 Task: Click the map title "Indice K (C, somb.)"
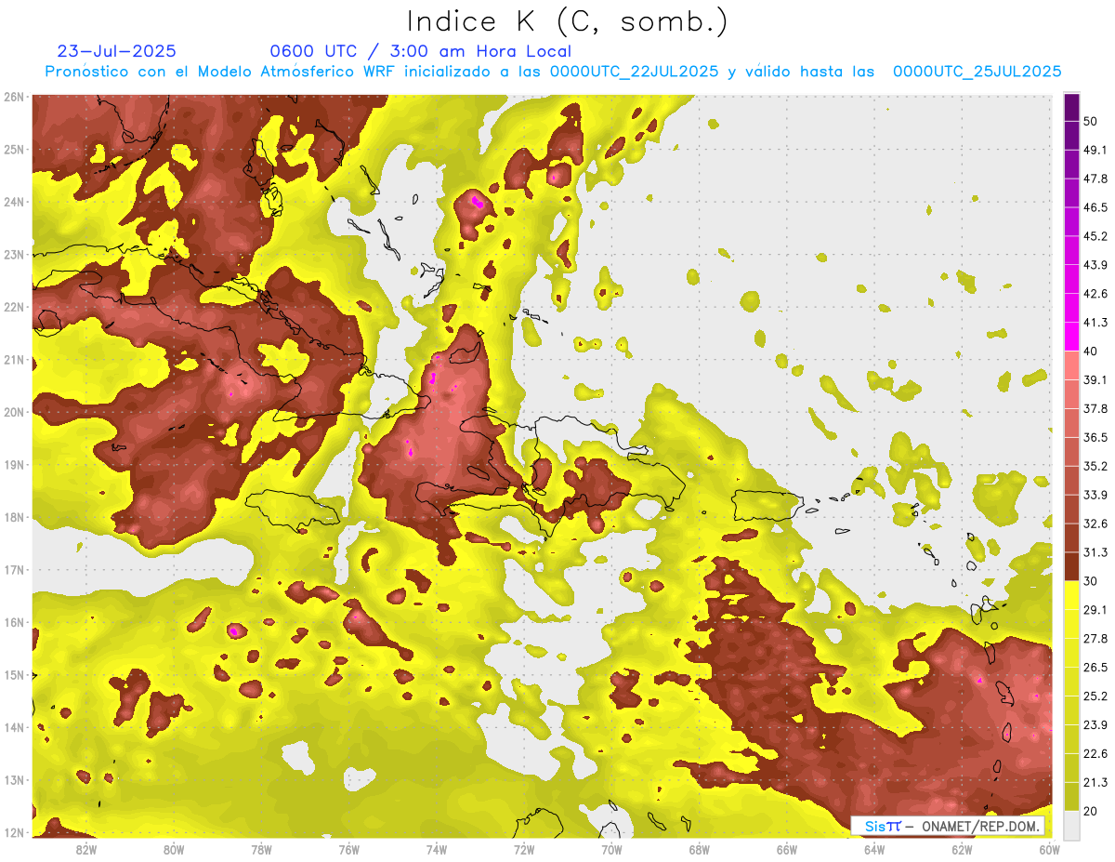(568, 22)
